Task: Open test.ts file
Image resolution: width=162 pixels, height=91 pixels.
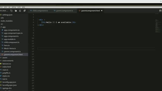Action: pos(5,79)
